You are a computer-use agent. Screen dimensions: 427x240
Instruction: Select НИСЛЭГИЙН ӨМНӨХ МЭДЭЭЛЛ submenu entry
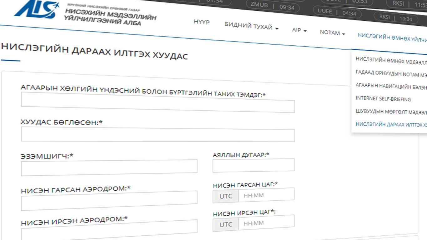coord(391,60)
